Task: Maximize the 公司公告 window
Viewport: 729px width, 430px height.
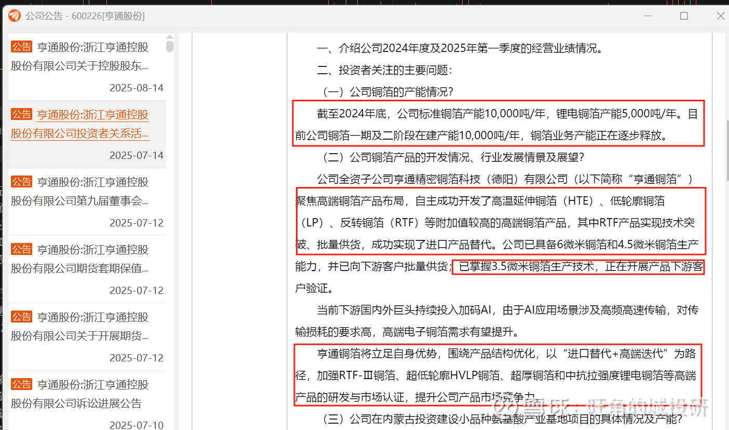Action: click(684, 16)
